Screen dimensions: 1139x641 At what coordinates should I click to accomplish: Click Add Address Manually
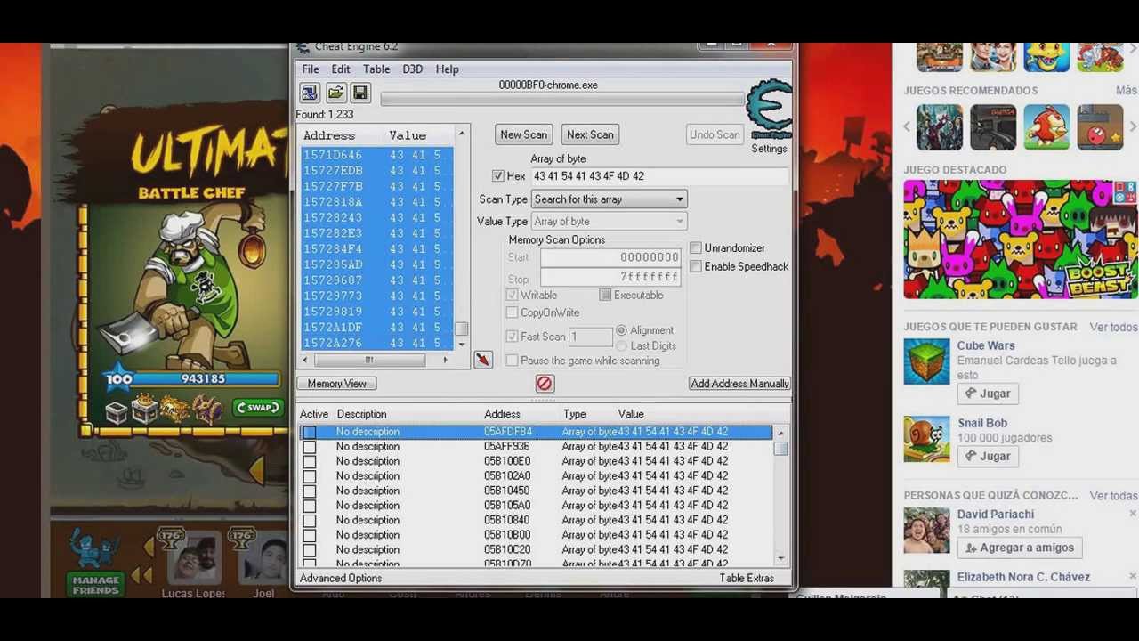tap(739, 384)
